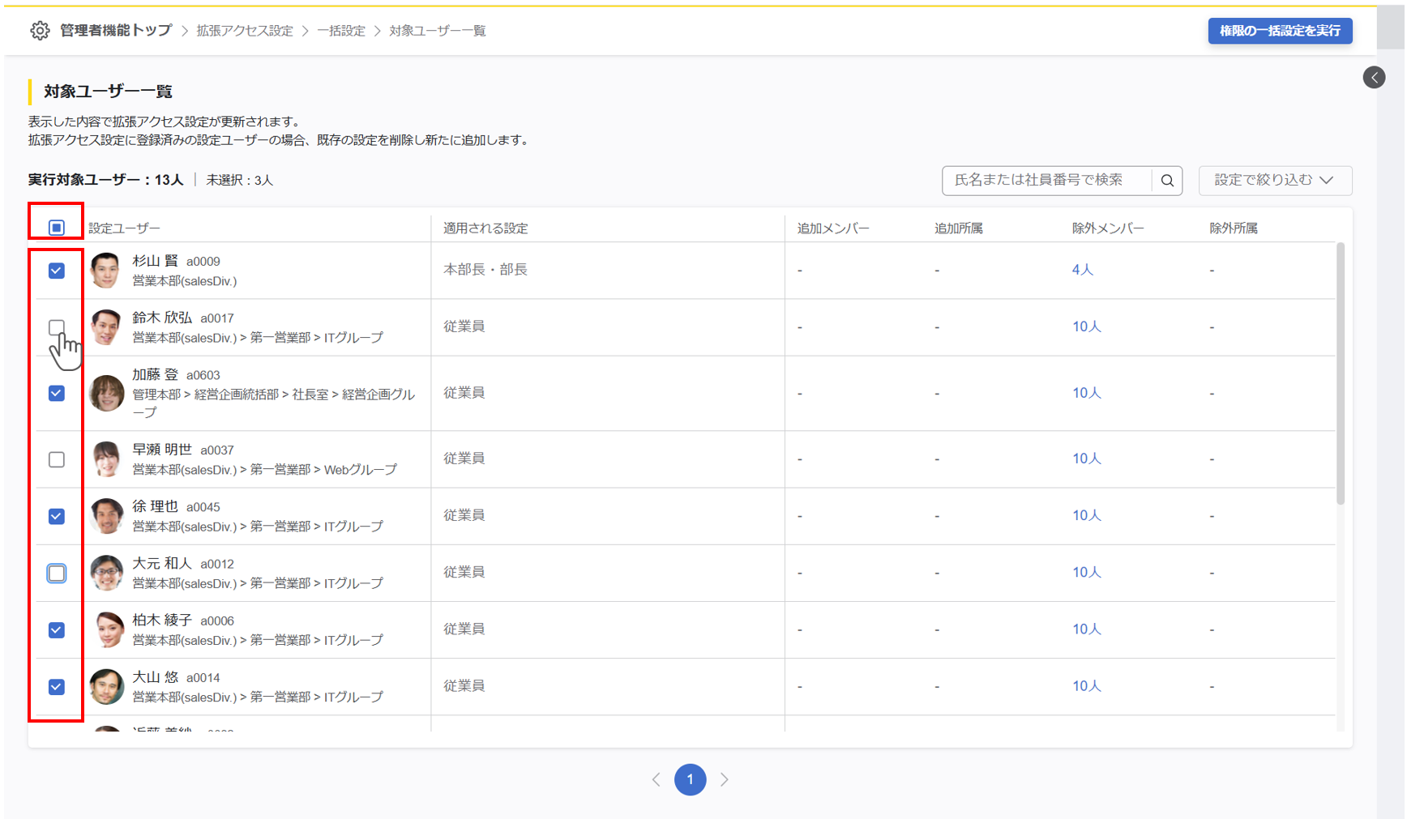Open 10人 excluded members for 加藤 登
The height and width of the screenshot is (819, 1407).
1087,393
